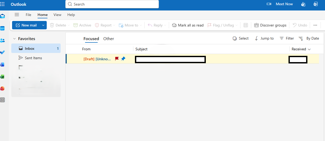The width and height of the screenshot is (325, 141).
Task: Click the Meet Now video camera
Action: pos(269,4)
